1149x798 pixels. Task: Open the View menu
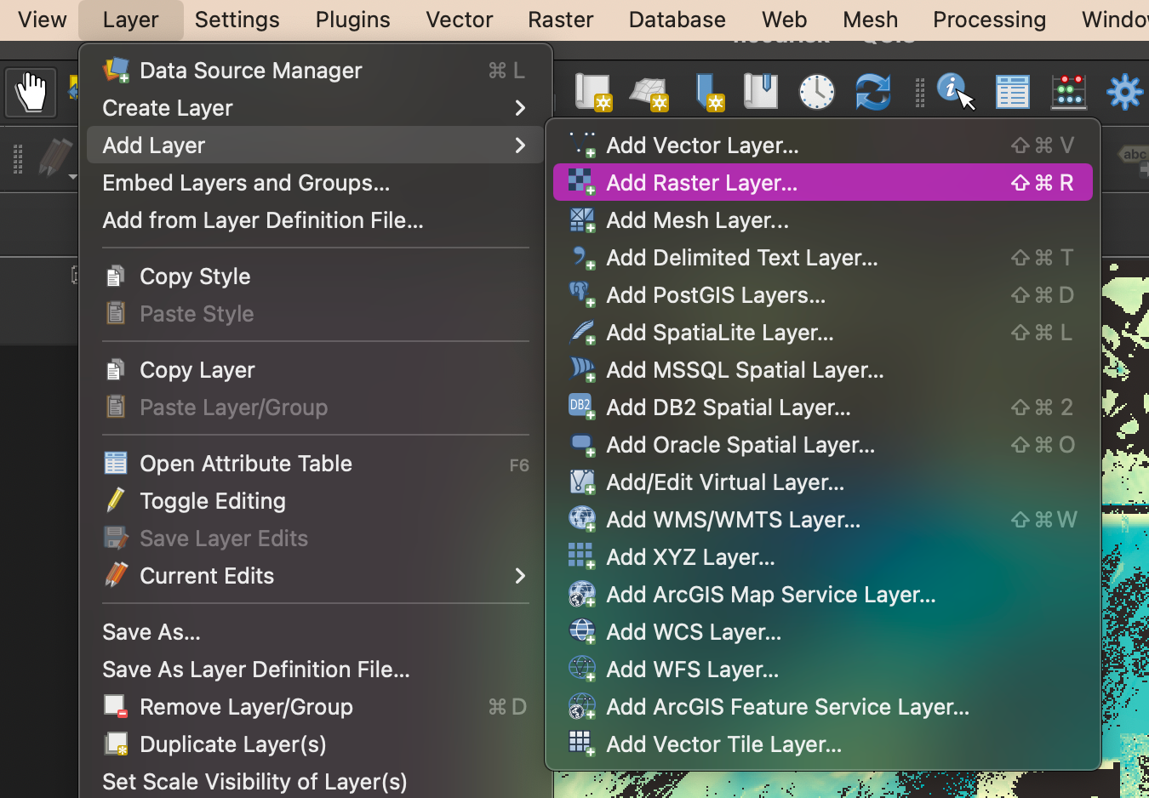[42, 20]
